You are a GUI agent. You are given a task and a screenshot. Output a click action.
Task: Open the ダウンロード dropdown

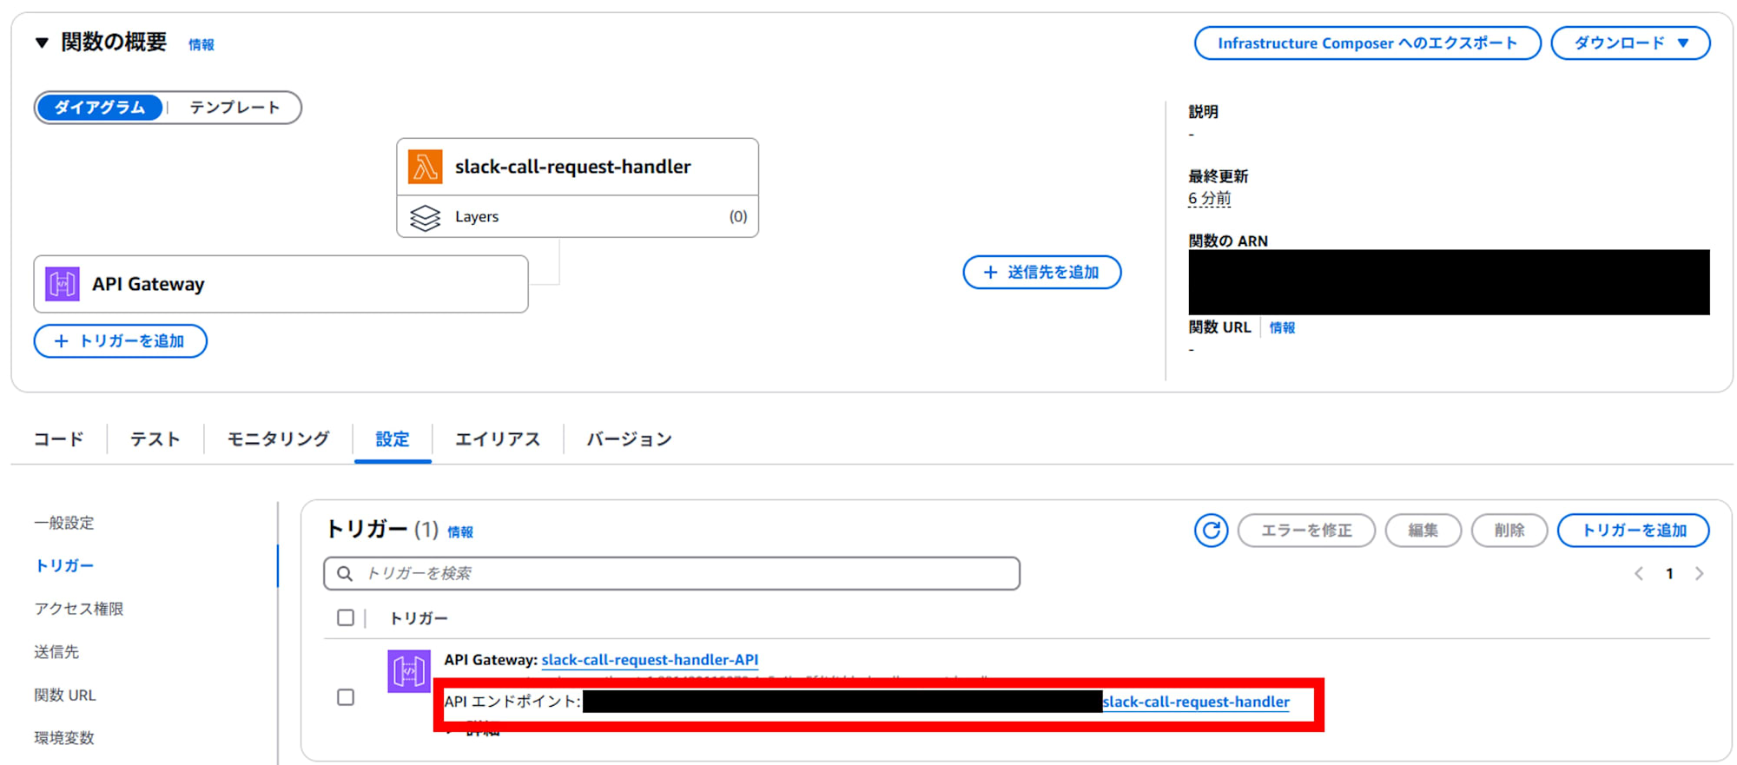1631,43
